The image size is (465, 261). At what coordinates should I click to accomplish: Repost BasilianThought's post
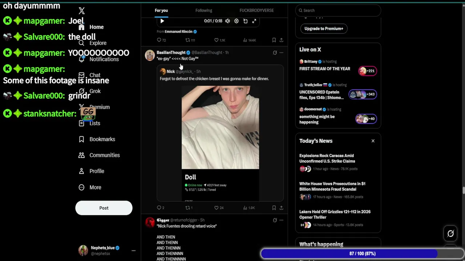[x=189, y=208]
